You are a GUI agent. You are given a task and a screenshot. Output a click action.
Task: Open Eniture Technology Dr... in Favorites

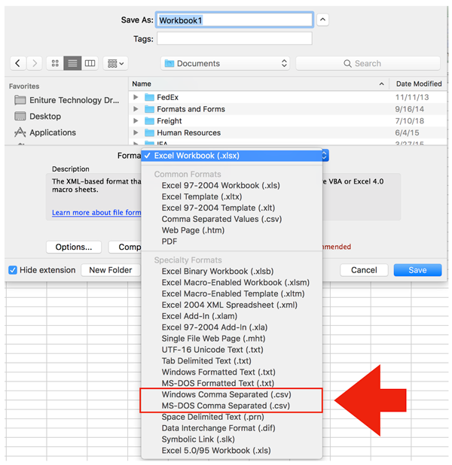point(67,100)
